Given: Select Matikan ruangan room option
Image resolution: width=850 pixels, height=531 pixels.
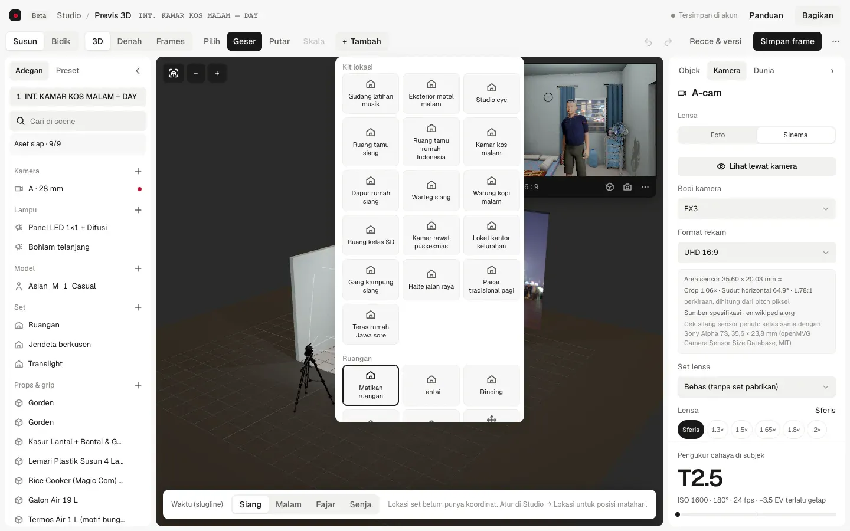Looking at the screenshot, I should [x=371, y=385].
